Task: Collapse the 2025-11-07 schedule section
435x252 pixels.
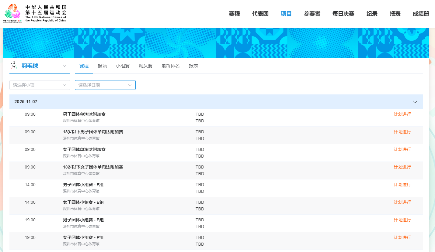Action: point(415,102)
